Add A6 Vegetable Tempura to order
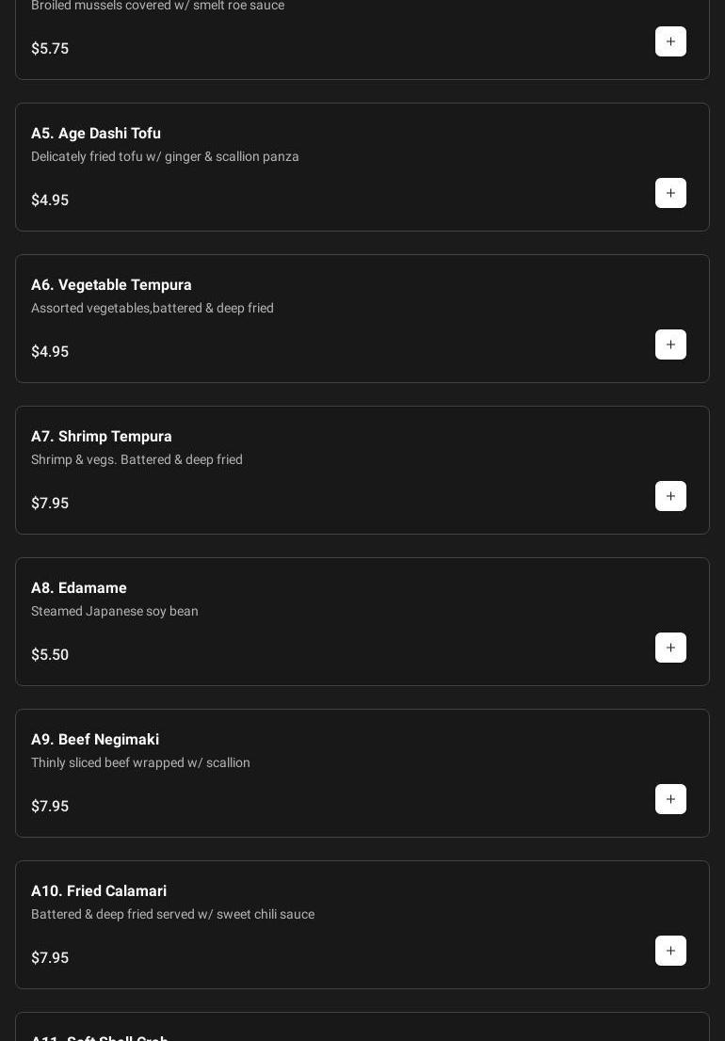The image size is (725, 1041). (x=670, y=344)
